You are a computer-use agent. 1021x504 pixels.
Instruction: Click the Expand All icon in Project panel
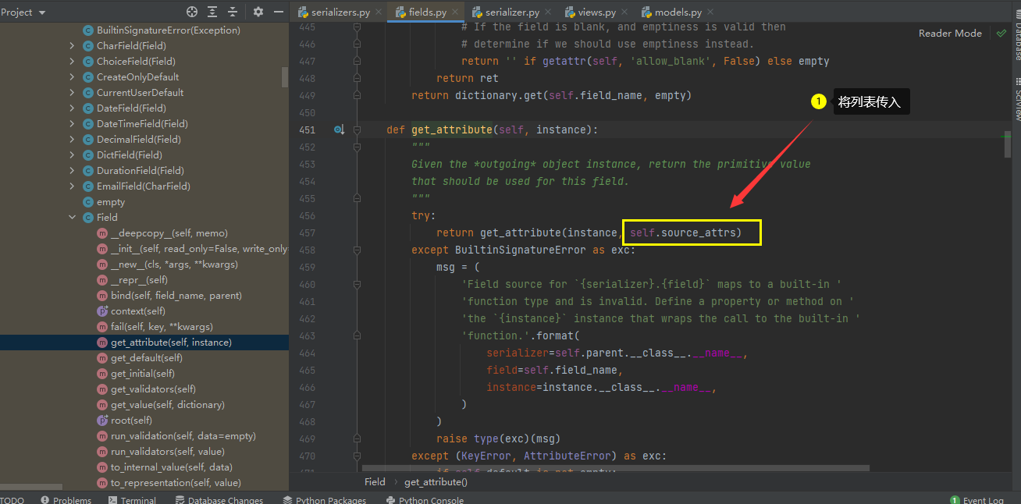(212, 12)
